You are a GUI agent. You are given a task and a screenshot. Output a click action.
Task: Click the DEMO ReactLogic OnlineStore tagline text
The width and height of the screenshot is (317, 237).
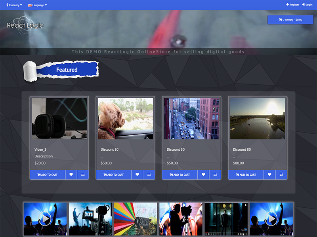[x=158, y=52]
